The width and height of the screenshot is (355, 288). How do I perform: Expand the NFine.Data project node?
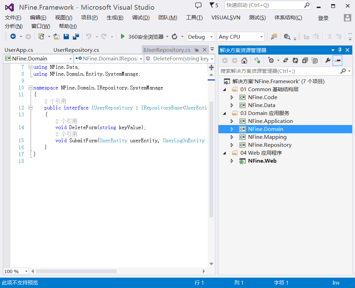[232, 105]
